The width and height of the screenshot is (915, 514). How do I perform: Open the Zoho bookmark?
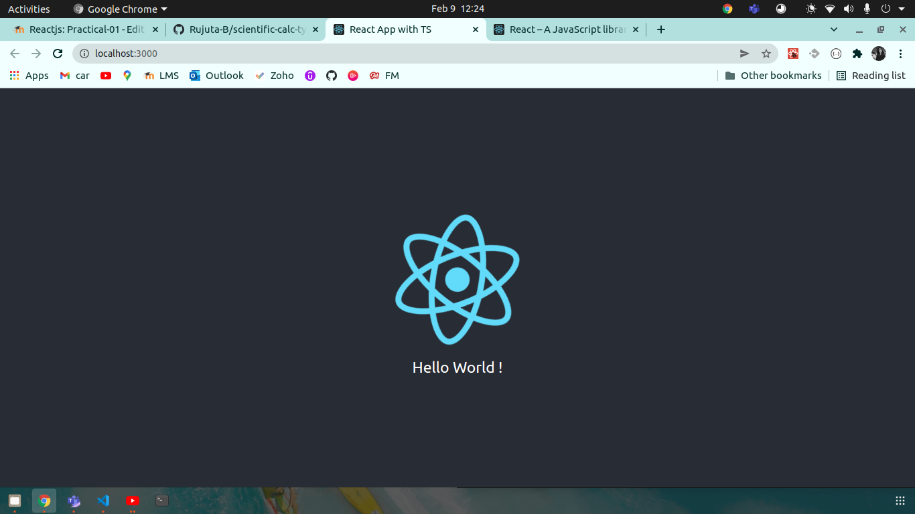(x=274, y=76)
